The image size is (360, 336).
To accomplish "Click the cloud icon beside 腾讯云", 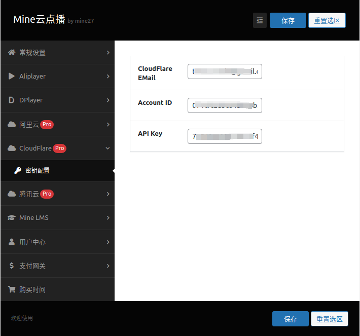I will coord(12,194).
